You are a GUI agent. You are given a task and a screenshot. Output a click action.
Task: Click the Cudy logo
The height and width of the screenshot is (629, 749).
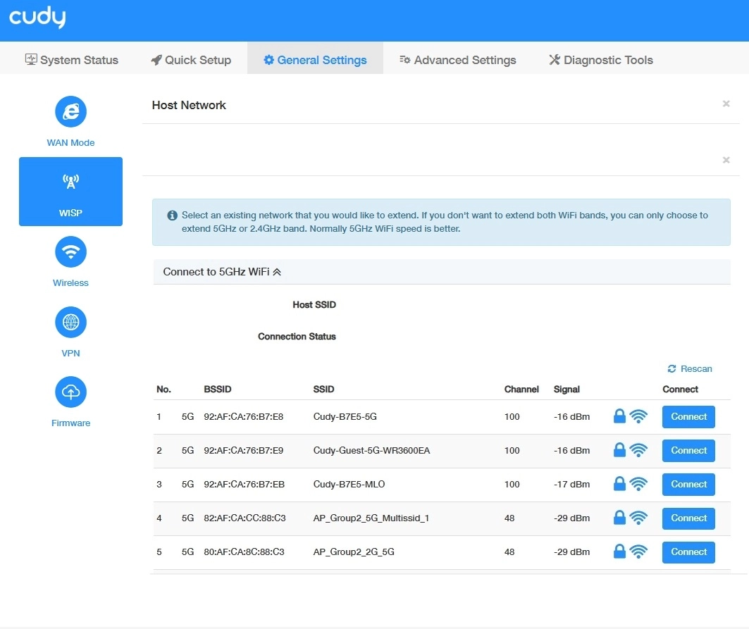coord(37,17)
